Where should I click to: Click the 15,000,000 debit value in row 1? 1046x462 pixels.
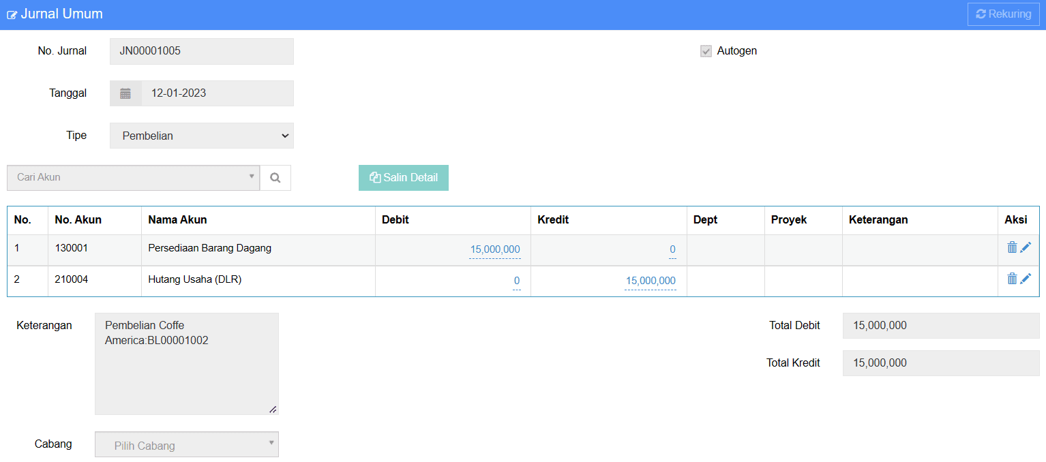494,249
